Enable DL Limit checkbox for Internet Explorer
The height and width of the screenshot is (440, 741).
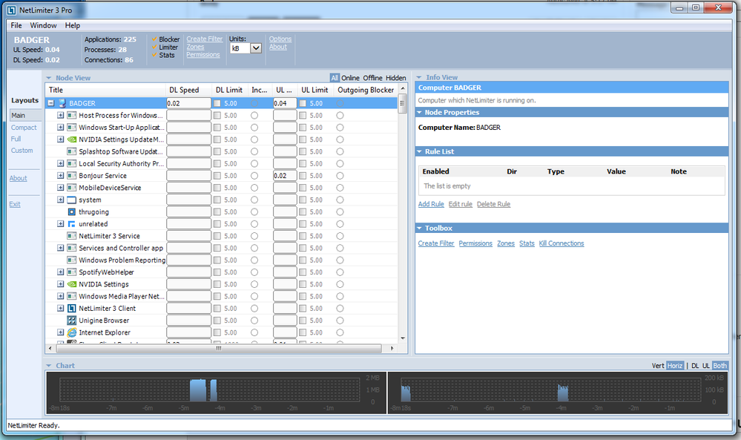[217, 332]
